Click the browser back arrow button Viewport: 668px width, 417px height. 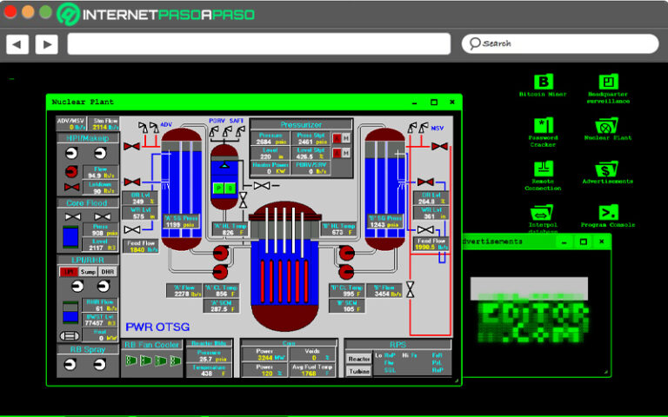[17, 43]
